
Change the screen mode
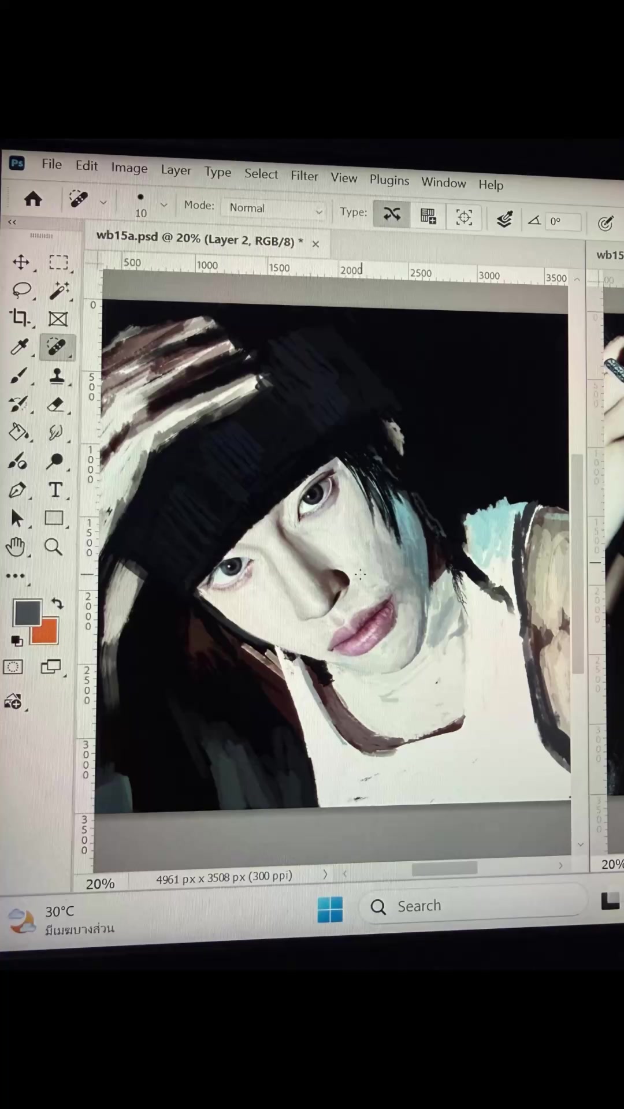point(51,667)
